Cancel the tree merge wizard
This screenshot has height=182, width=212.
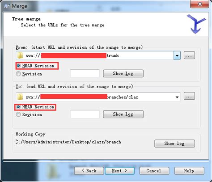(154, 171)
